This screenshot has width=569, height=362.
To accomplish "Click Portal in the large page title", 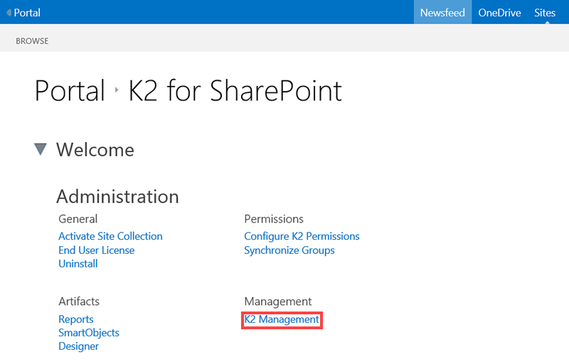I will 70,91.
